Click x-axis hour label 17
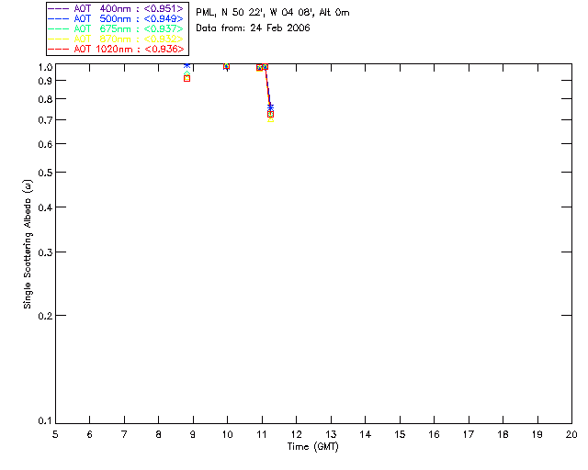The width and height of the screenshot is (588, 470). (x=469, y=434)
